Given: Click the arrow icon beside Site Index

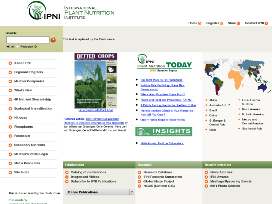Looking at the screenshot, I should (10, 173).
